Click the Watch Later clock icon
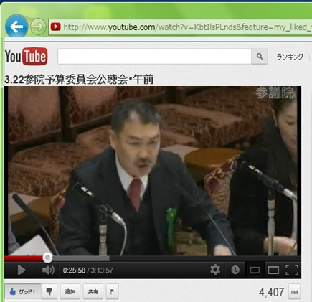Image resolution: width=312 pixels, height=302 pixels. pyautogui.click(x=235, y=270)
